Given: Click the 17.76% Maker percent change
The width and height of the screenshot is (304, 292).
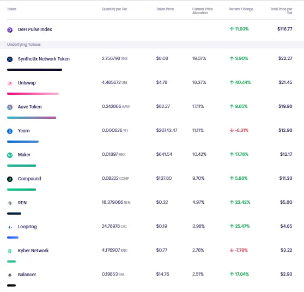Looking at the screenshot, I should (241, 154).
